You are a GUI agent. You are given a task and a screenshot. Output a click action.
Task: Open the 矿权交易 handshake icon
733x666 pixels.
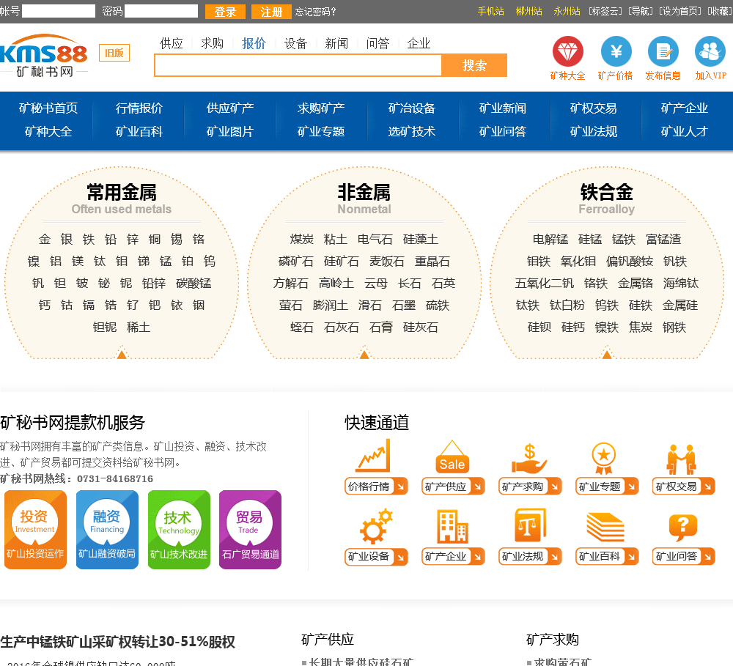(682, 459)
